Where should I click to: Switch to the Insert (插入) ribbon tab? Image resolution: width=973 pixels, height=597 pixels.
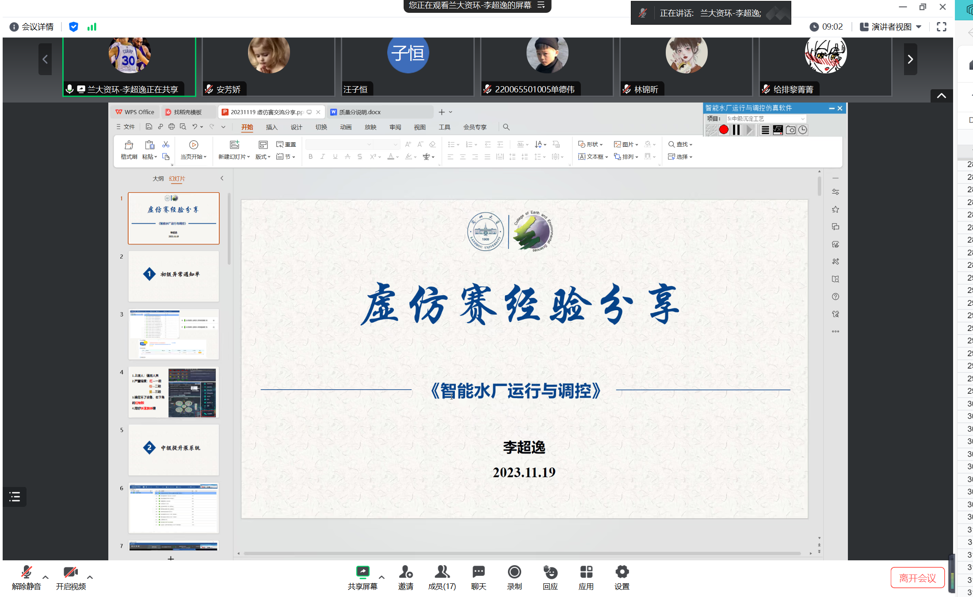(271, 127)
